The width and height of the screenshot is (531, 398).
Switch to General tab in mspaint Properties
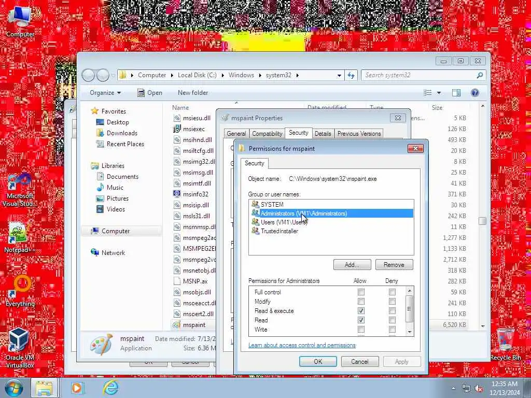(x=236, y=134)
